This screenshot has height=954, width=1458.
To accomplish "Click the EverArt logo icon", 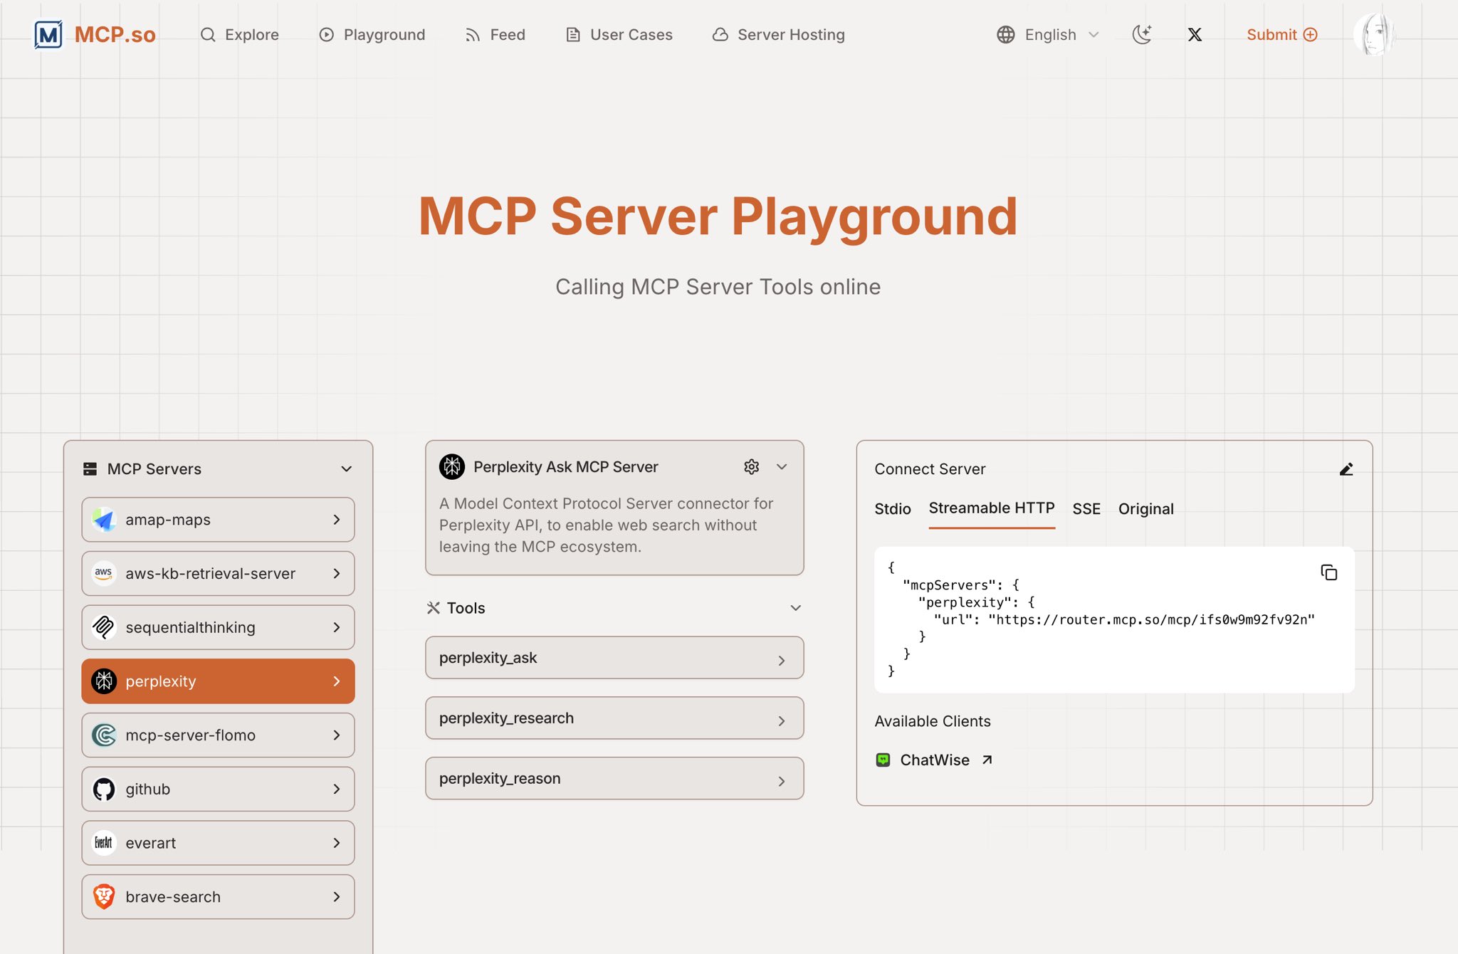I will coord(104,843).
